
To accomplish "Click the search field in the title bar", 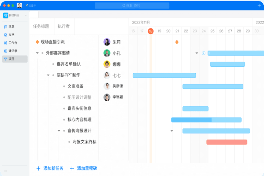I will click(132, 6).
